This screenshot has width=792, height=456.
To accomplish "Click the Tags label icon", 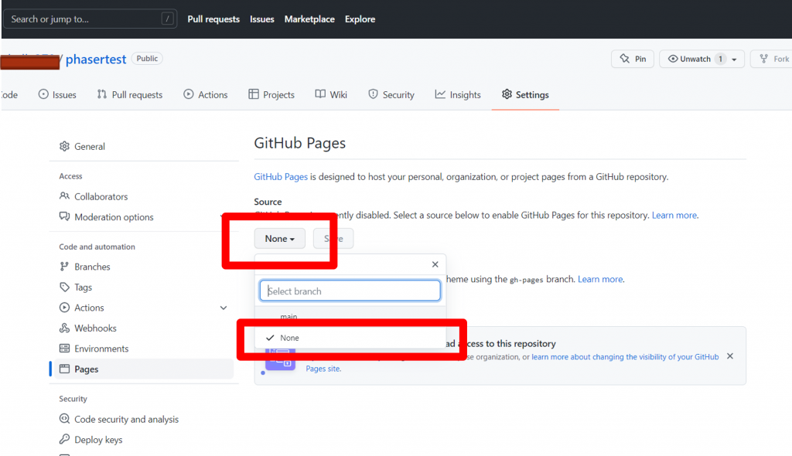I will 64,287.
